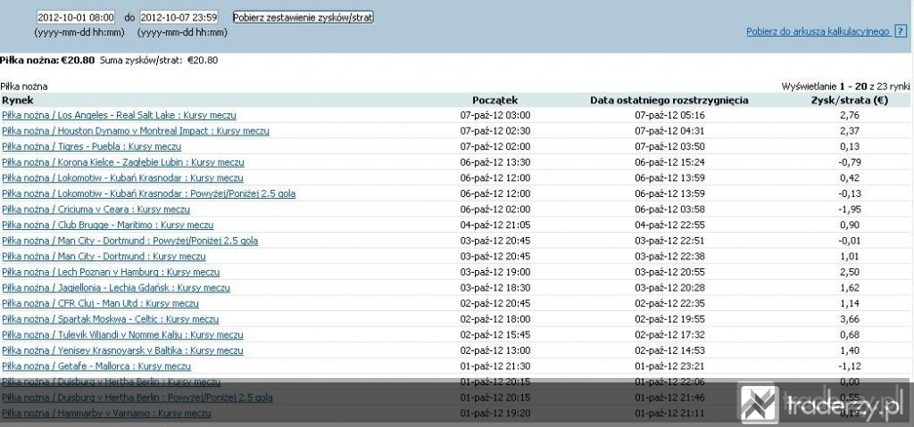Screen dimensions: 914x427
Task: Open Club Brugge - Maritimo market link
Action: pos(108,225)
